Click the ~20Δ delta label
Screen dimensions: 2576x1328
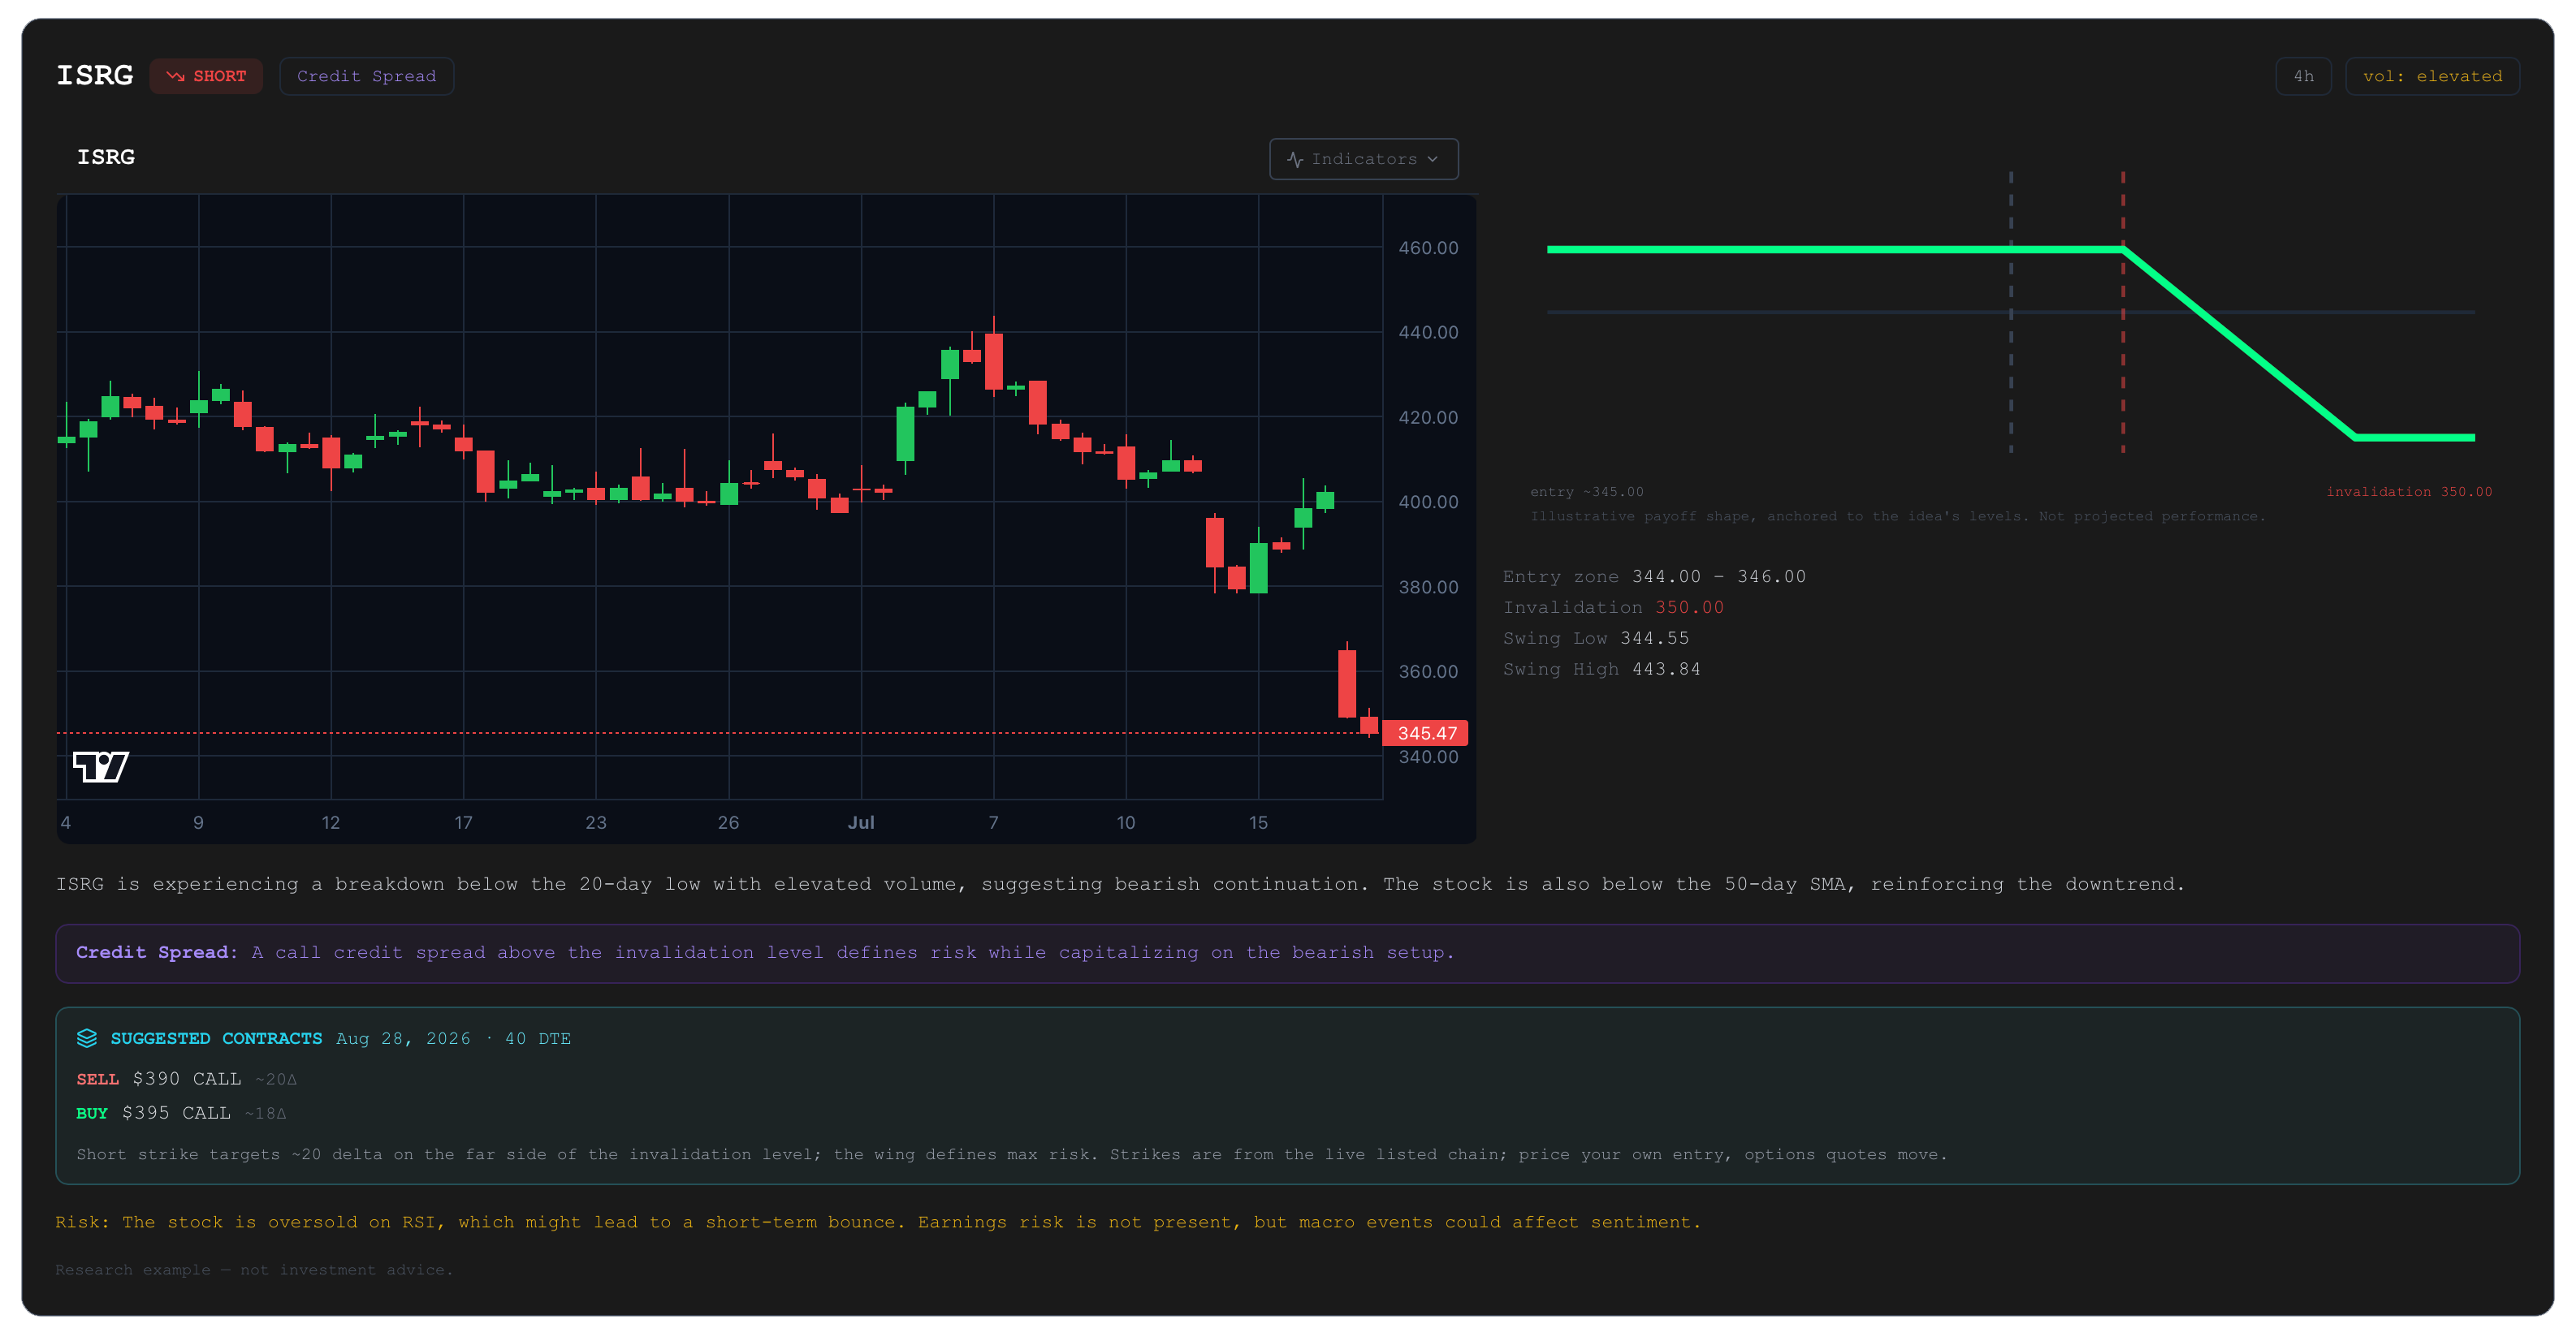(276, 1079)
